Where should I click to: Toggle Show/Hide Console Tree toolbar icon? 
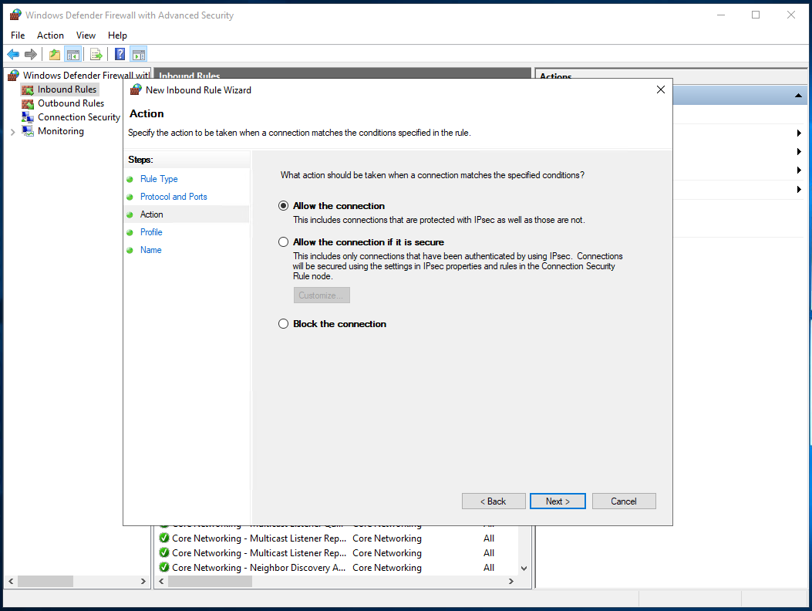(x=73, y=54)
